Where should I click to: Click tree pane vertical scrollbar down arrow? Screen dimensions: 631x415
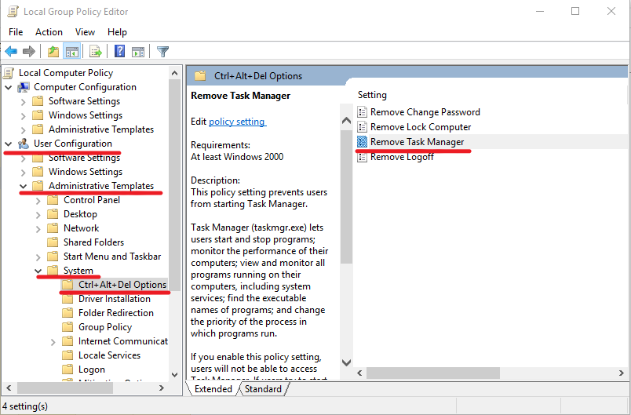[x=175, y=375]
